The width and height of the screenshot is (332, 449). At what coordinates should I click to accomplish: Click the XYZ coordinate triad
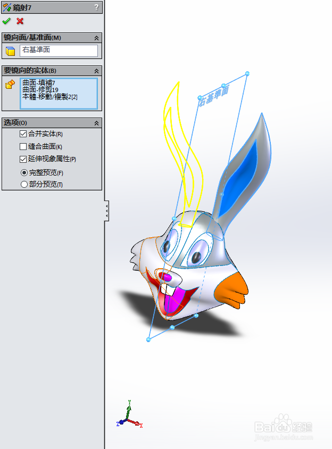[x=129, y=415]
